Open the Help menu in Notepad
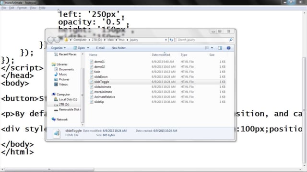Viewport: 307px width, 172px height. click(42, 8)
